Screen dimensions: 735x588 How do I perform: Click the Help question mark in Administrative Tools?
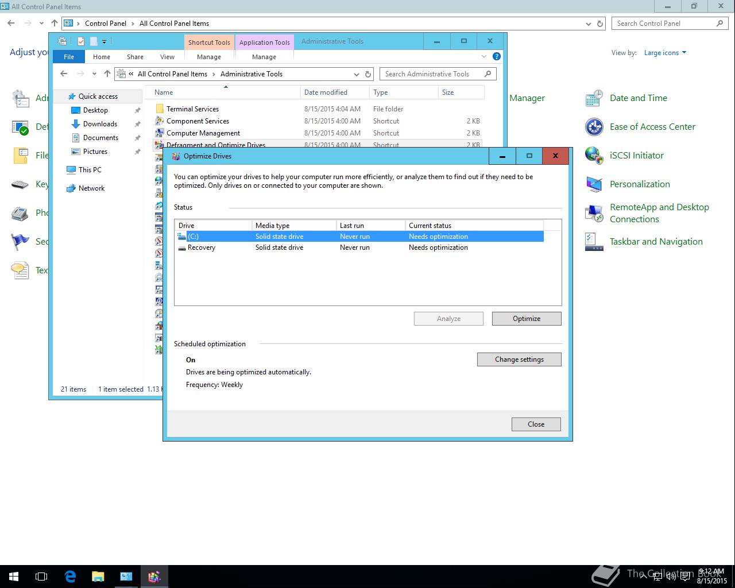(497, 56)
